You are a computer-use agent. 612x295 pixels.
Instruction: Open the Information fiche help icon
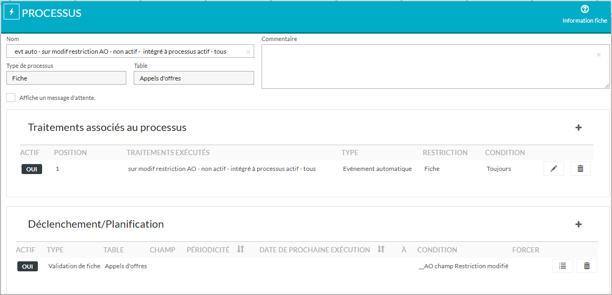585,9
